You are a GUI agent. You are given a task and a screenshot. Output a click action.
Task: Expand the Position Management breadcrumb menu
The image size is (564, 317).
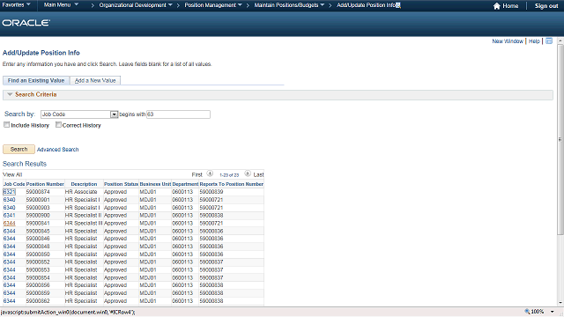click(x=213, y=5)
